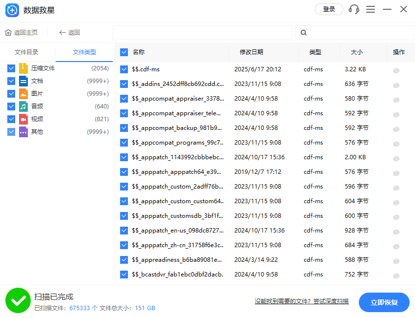This screenshot has width=415, height=318.
Task: Uncheck $$_apppatch_1143992cbbbebc file checkbox
Action: (124, 157)
